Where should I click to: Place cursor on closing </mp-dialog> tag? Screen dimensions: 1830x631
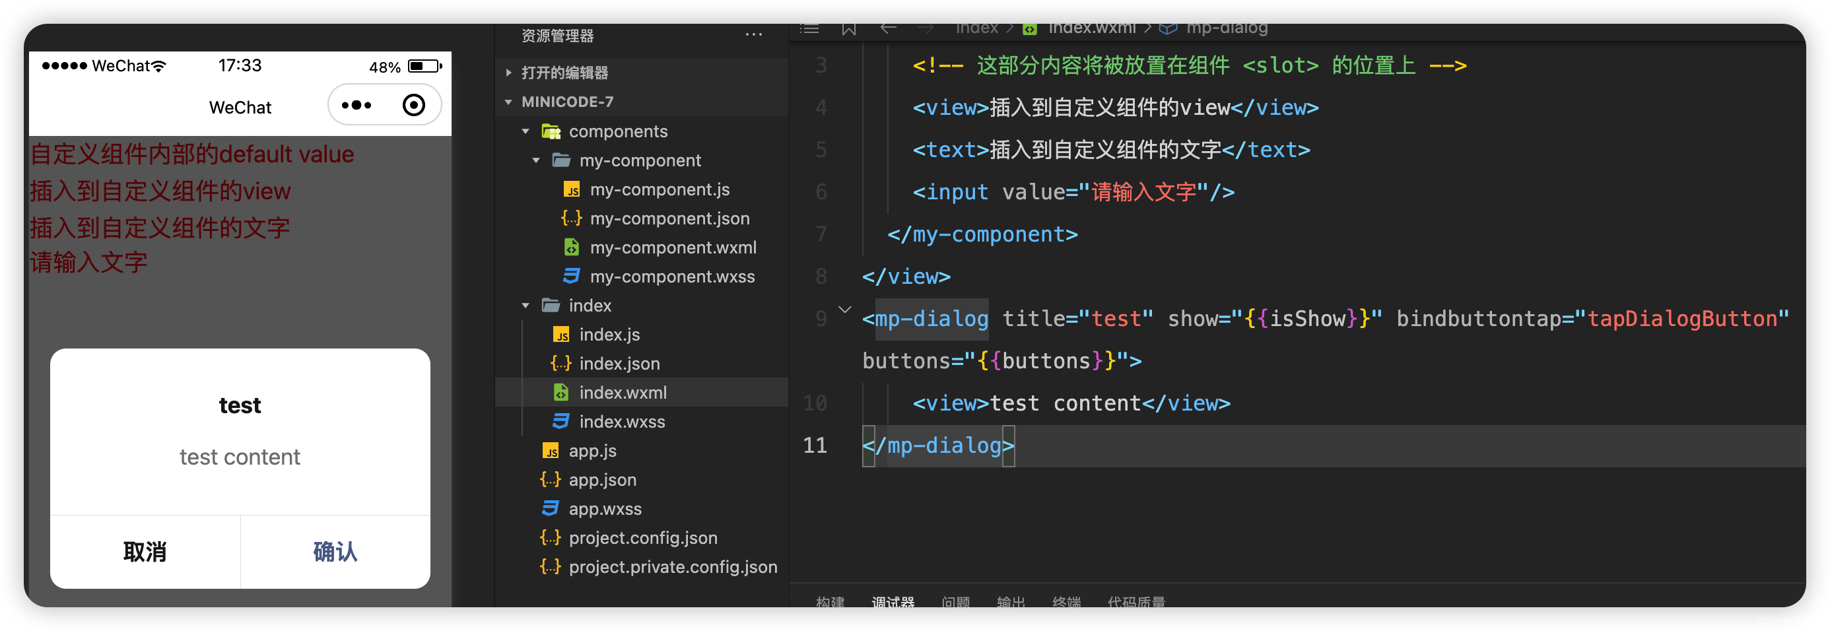pyautogui.click(x=937, y=446)
